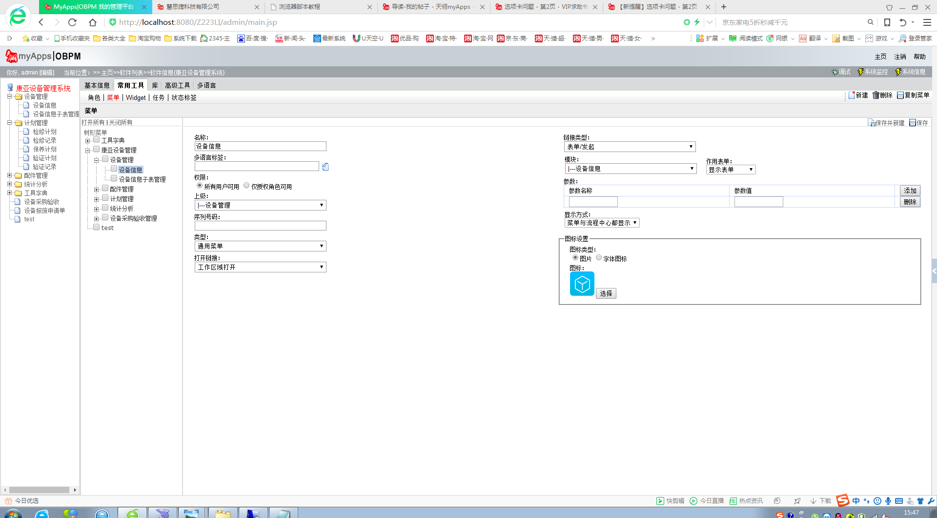Open the 显示方式 dropdown
The height and width of the screenshot is (518, 937).
point(602,223)
